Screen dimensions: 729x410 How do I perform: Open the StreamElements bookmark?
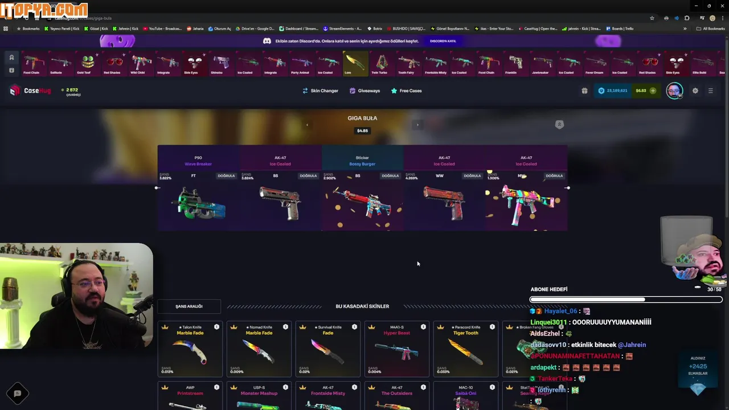click(342, 28)
